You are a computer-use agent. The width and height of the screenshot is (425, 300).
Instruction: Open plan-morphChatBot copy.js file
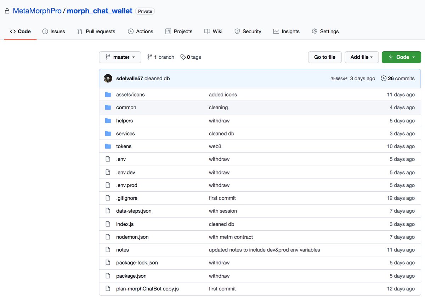click(x=147, y=289)
